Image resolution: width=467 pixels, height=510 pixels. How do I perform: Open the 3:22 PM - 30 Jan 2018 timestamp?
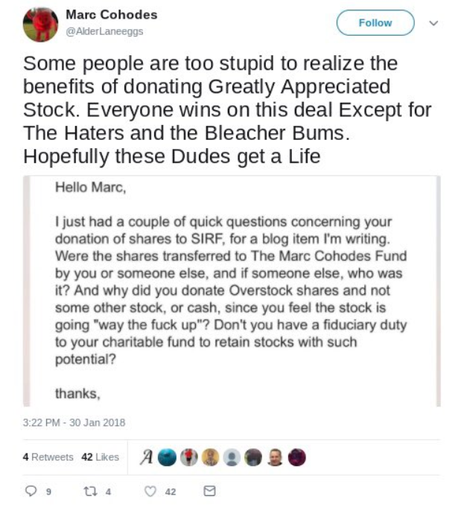pos(74,422)
